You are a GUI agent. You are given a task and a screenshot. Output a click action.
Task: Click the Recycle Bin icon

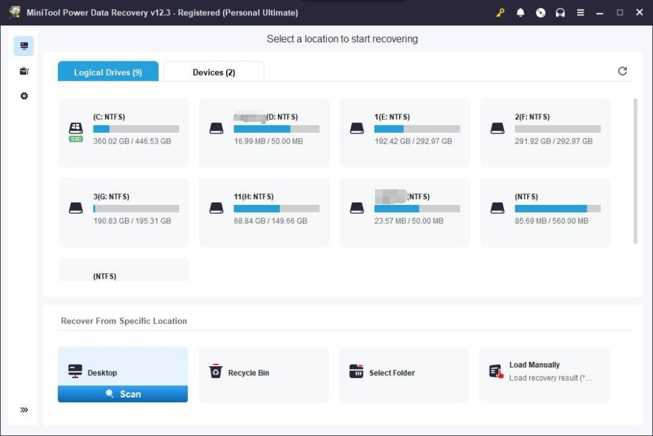216,371
